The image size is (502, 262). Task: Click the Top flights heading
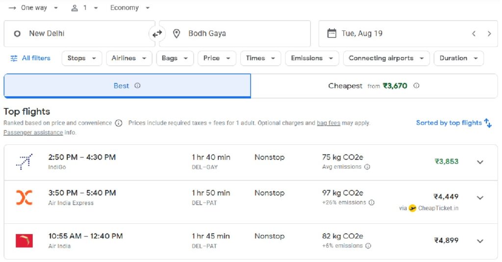(x=27, y=111)
